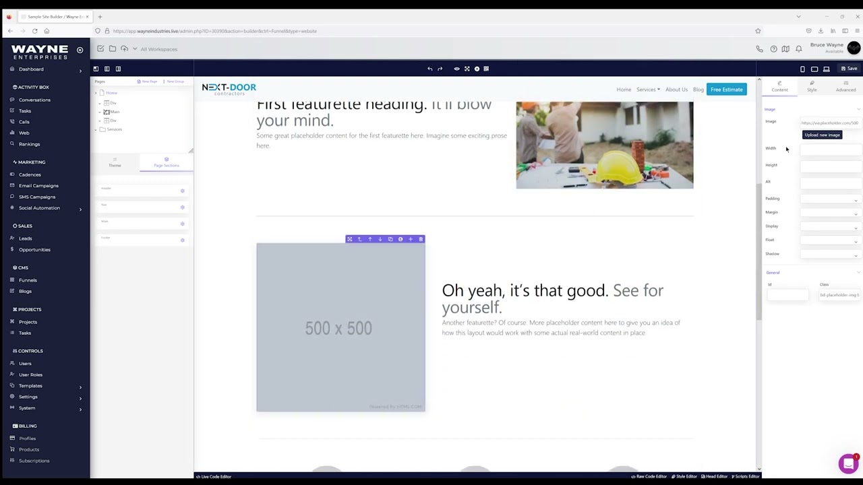Open the Content tab
The height and width of the screenshot is (485, 863).
[x=779, y=87]
